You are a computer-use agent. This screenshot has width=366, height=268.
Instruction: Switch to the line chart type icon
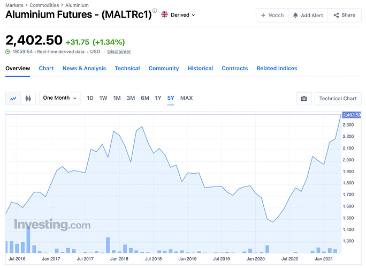(13, 98)
